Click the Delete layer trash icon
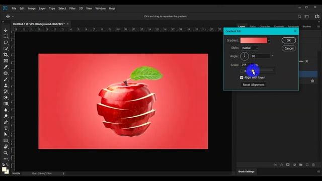322x181 pixels. 313,165
